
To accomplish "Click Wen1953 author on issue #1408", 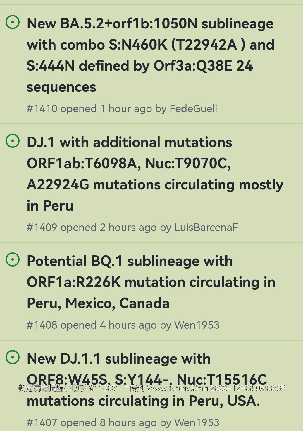I will (x=197, y=325).
